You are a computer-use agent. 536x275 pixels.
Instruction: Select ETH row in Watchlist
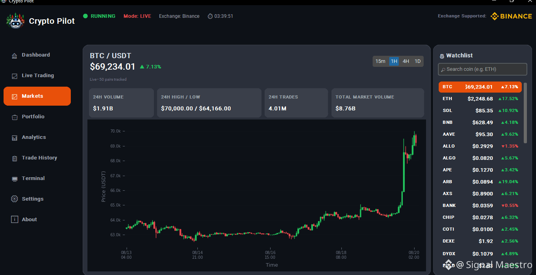(x=480, y=99)
